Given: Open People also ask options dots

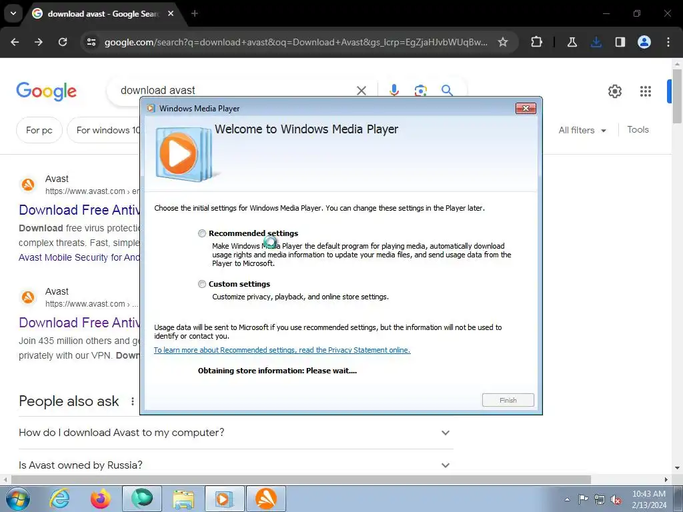Looking at the screenshot, I should 133,401.
